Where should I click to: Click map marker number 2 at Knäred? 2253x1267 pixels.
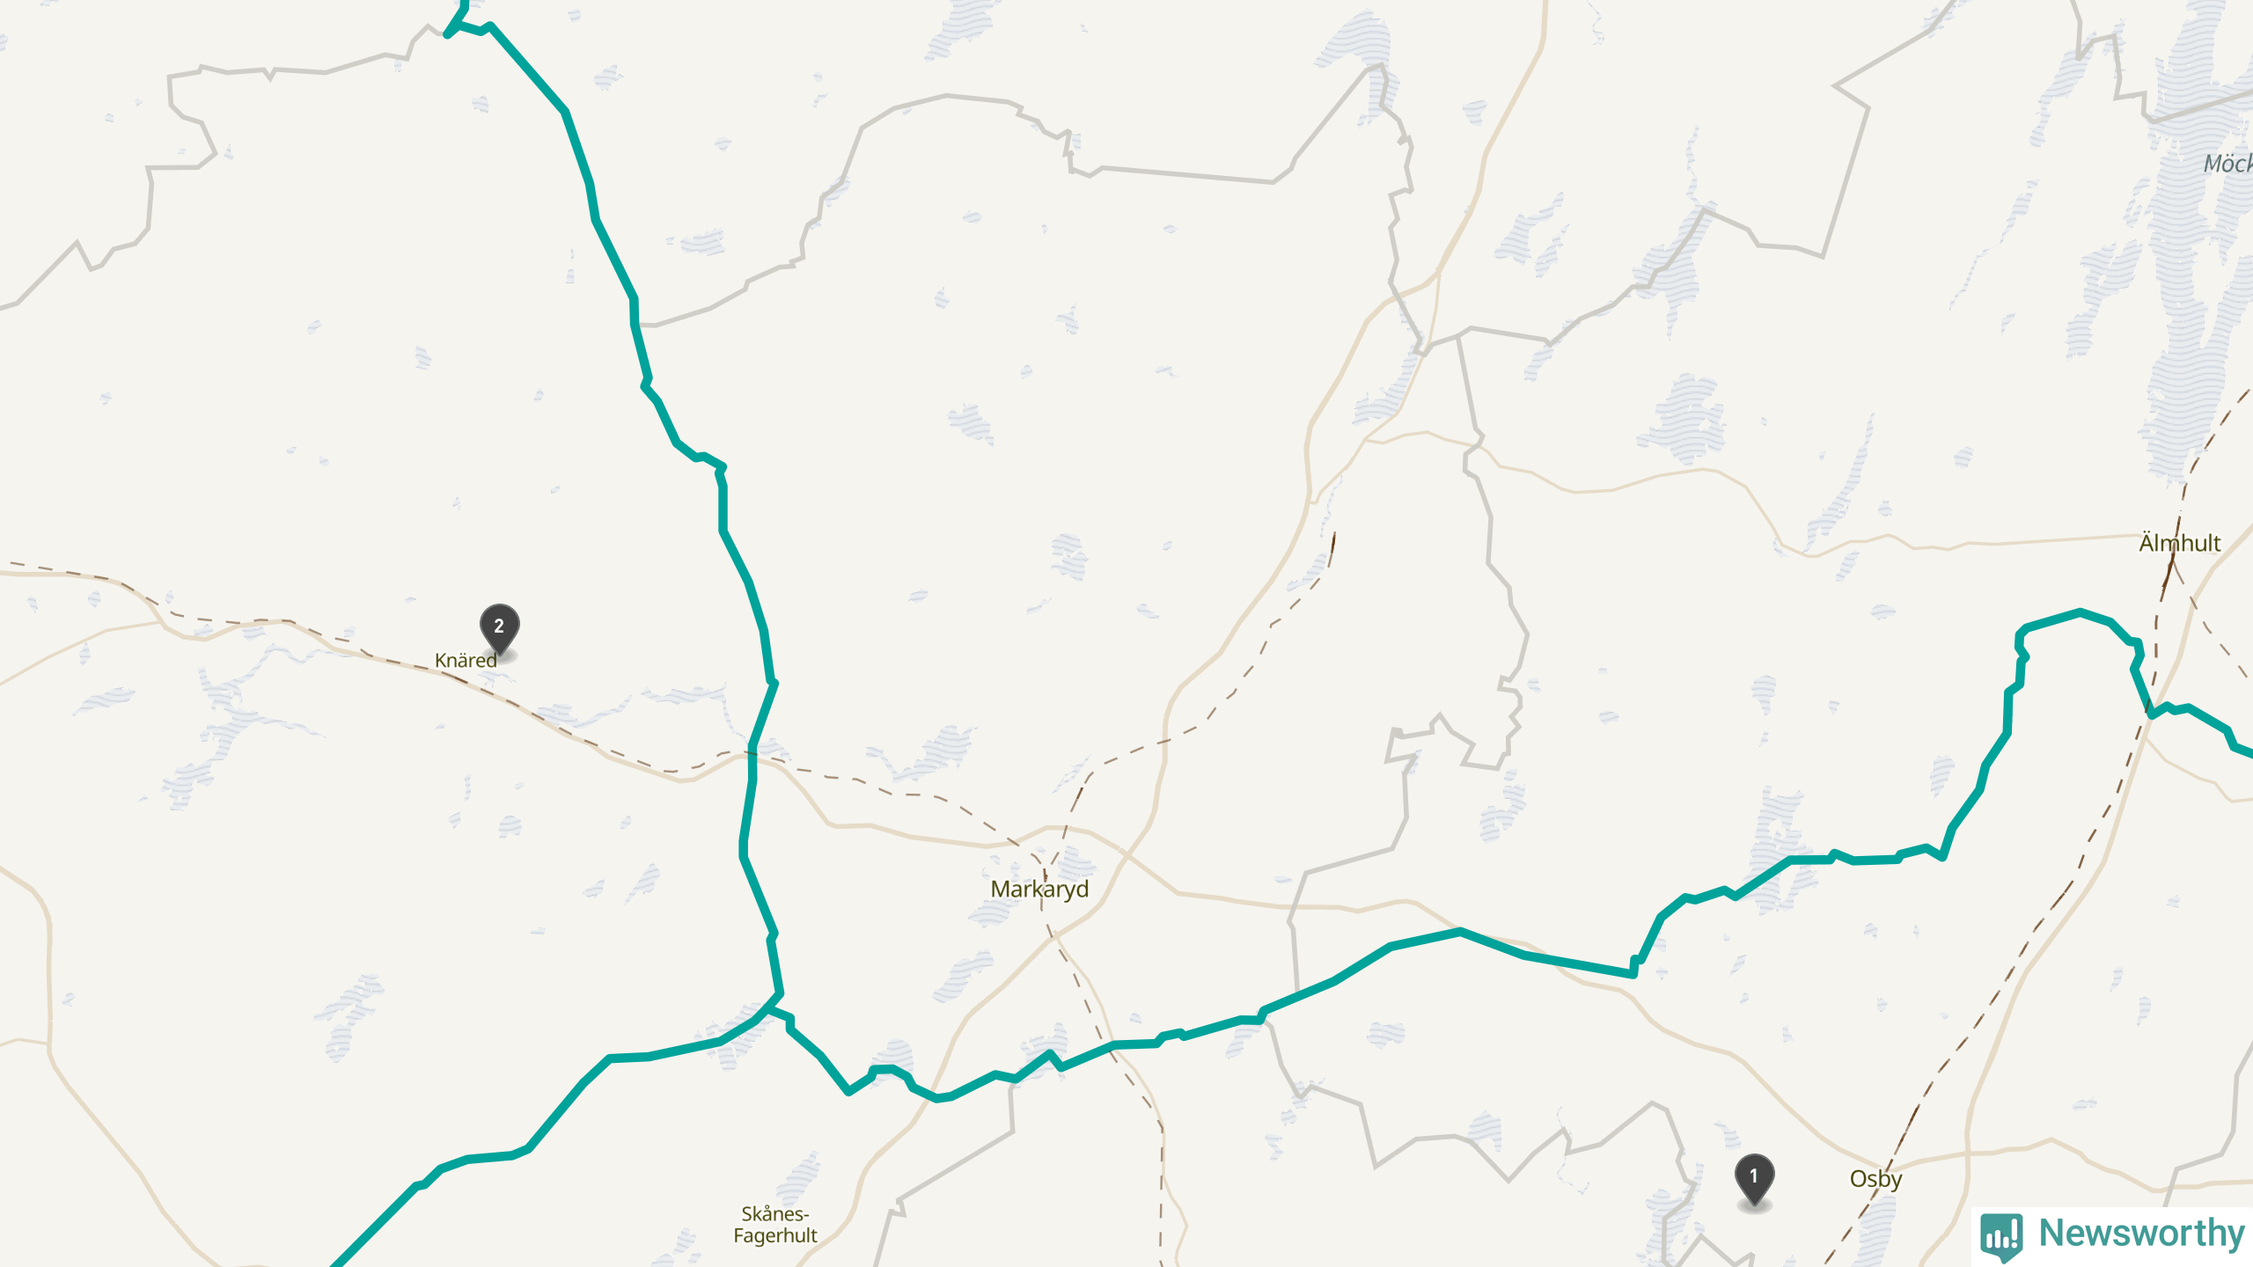(x=499, y=630)
